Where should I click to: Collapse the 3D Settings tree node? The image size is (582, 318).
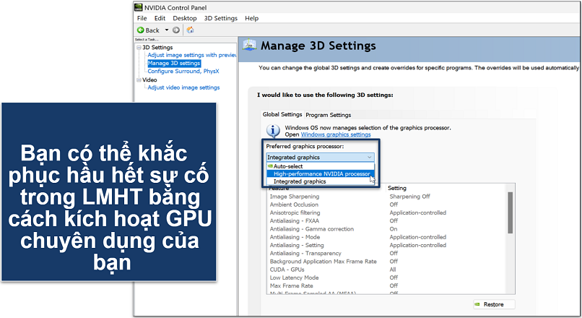[139, 48]
